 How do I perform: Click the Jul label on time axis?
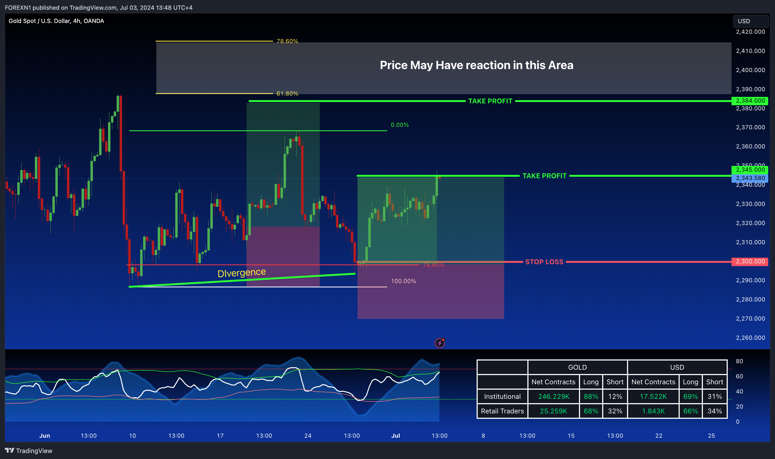coord(396,436)
